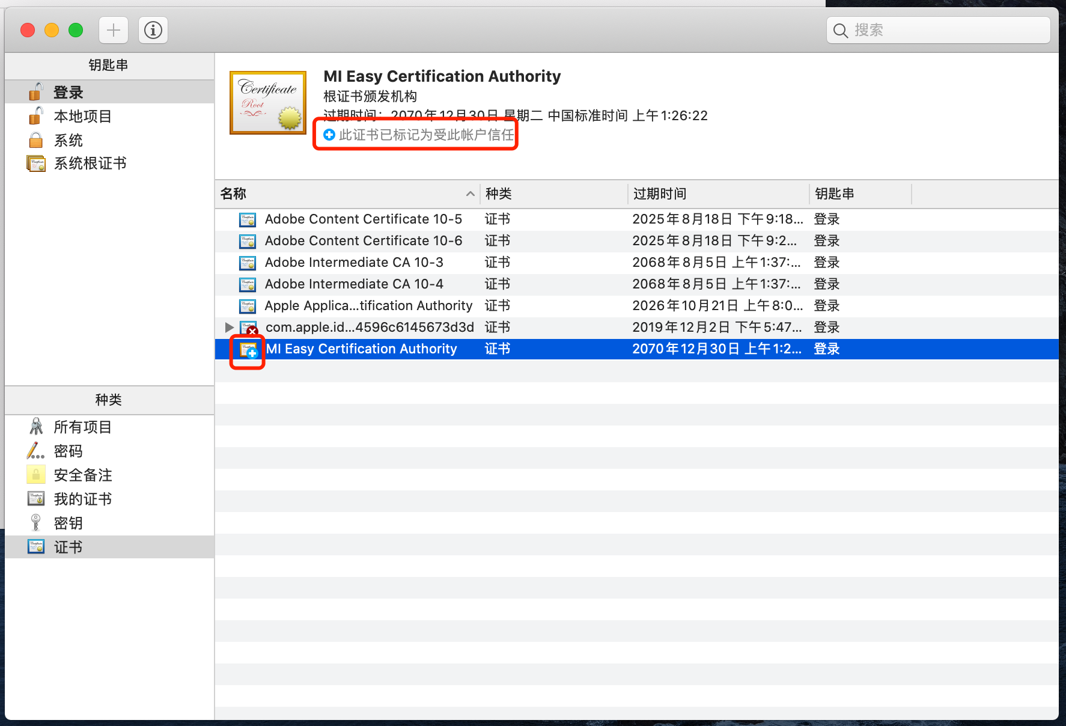Click the 钥匙串 sidebar section header

[108, 65]
